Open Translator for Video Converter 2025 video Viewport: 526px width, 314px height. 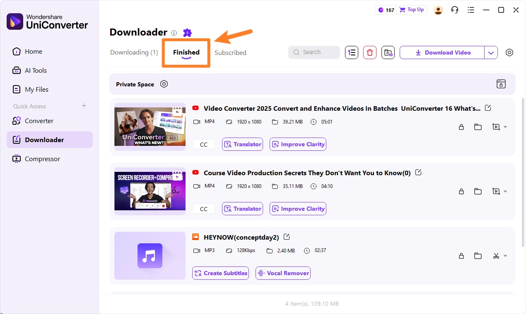pos(243,144)
